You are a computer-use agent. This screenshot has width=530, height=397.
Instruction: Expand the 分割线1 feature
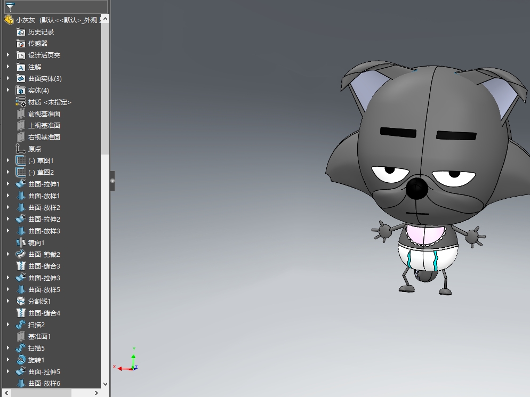(8, 301)
